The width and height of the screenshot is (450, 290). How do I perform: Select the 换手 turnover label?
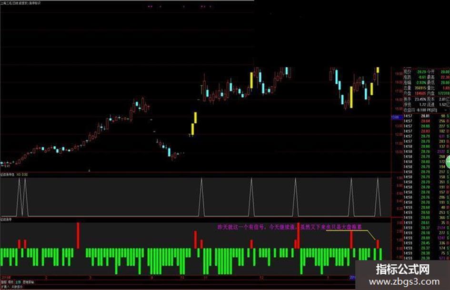coord(408,100)
